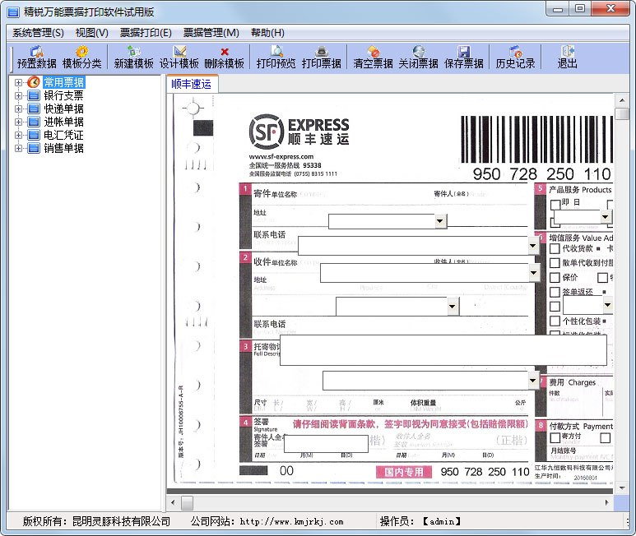Click the app icon in title bar
The width and height of the screenshot is (636, 536).
[13, 12]
